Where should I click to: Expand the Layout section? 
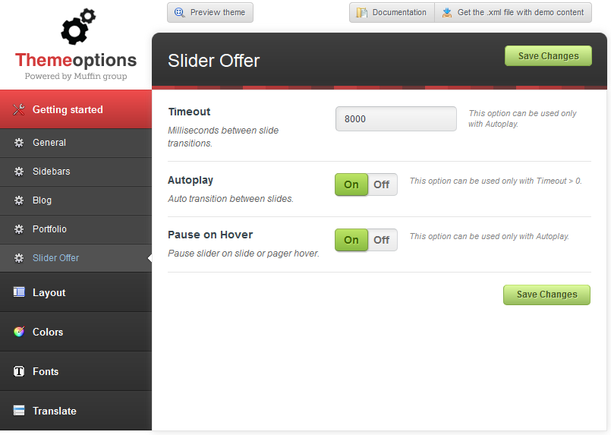(49, 293)
